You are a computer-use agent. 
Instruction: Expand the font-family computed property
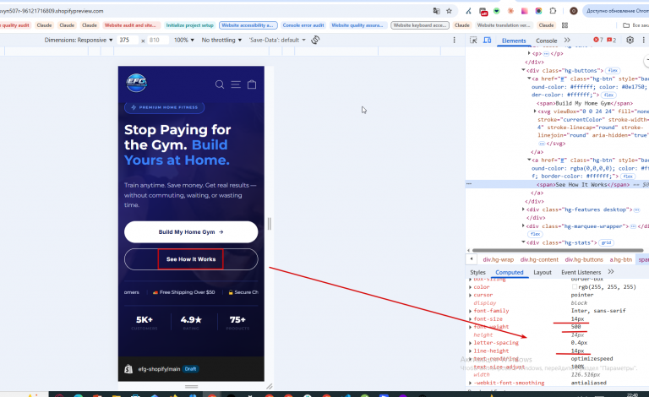(x=470, y=311)
